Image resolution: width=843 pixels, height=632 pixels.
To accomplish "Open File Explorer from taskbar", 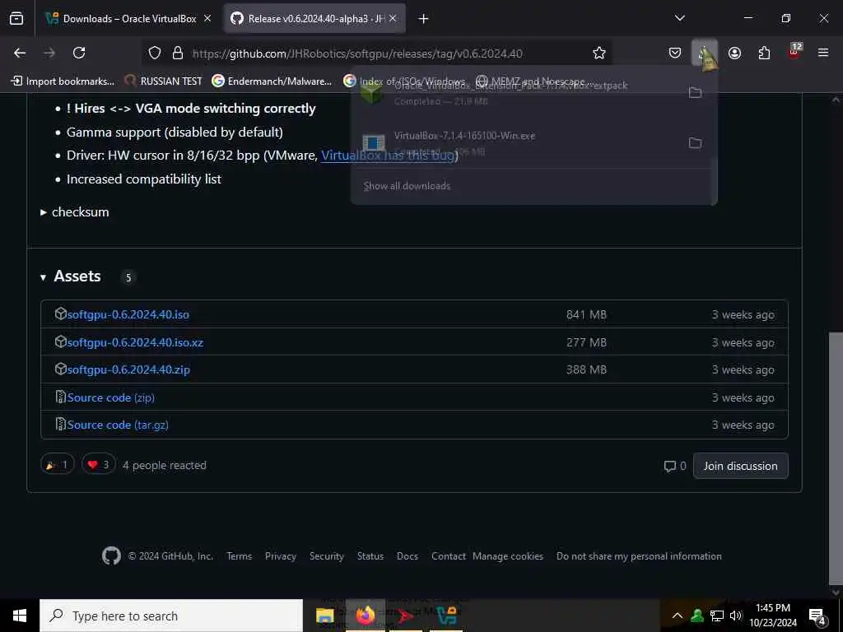I will click(324, 616).
